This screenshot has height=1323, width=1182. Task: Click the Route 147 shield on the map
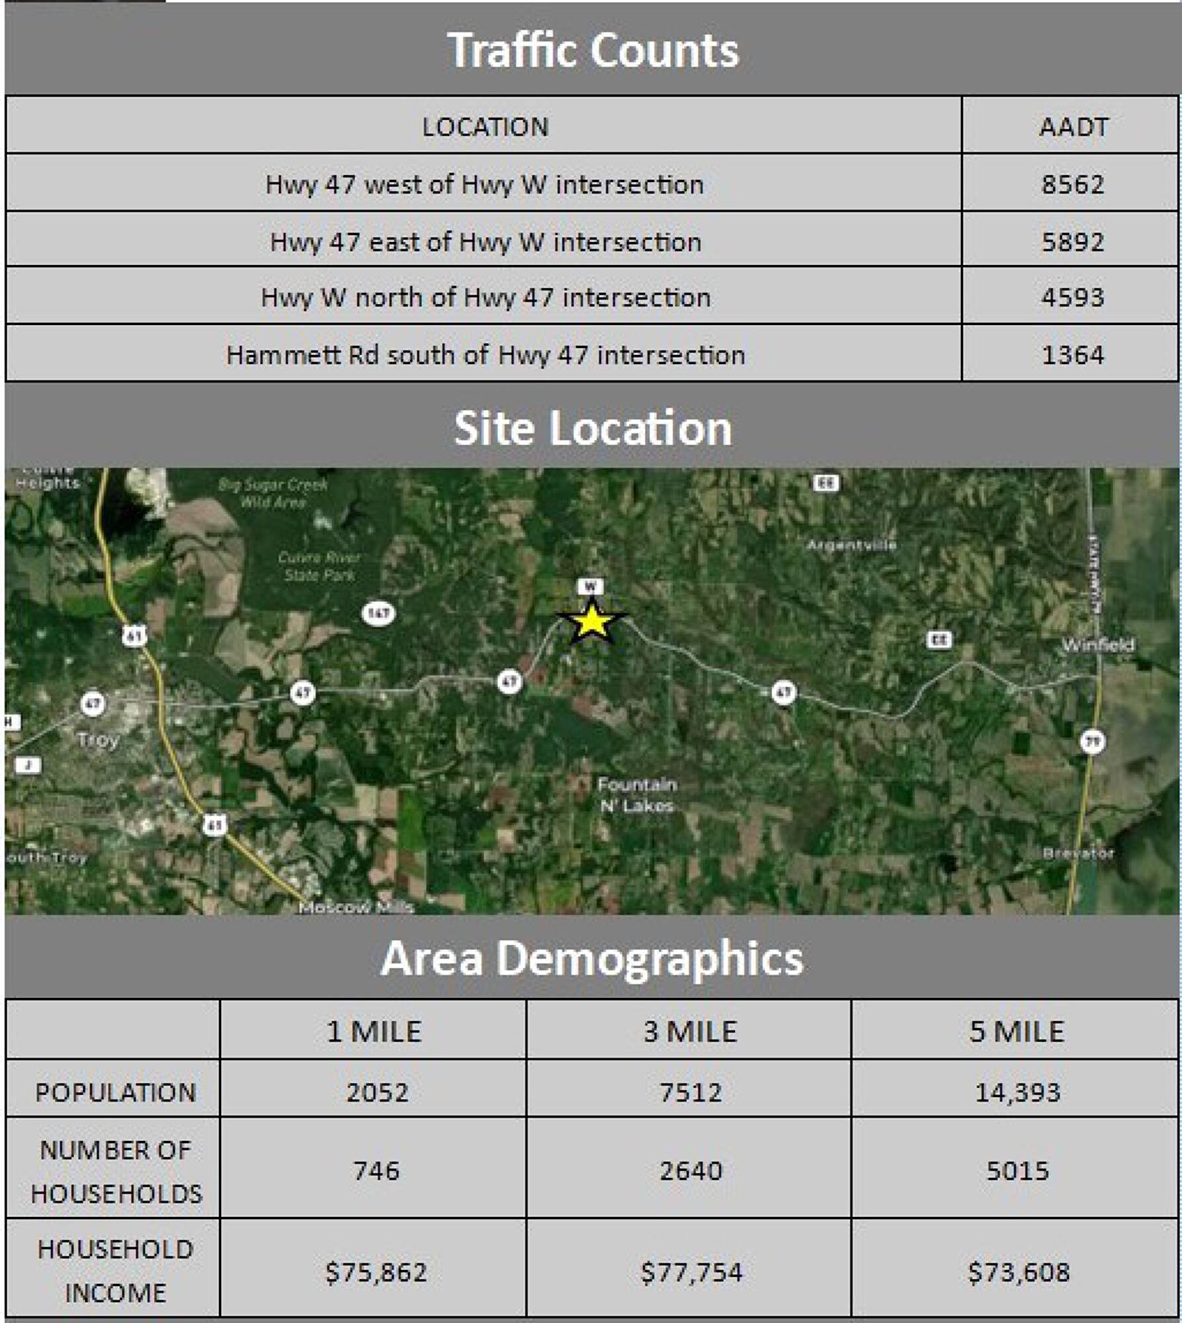point(378,613)
